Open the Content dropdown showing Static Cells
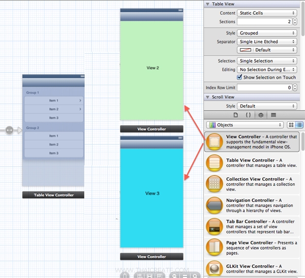The image size is (305, 278). click(267, 13)
